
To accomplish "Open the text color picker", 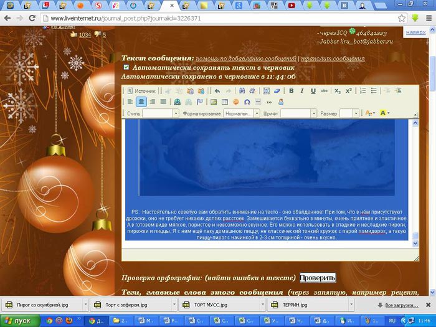I will [370, 113].
